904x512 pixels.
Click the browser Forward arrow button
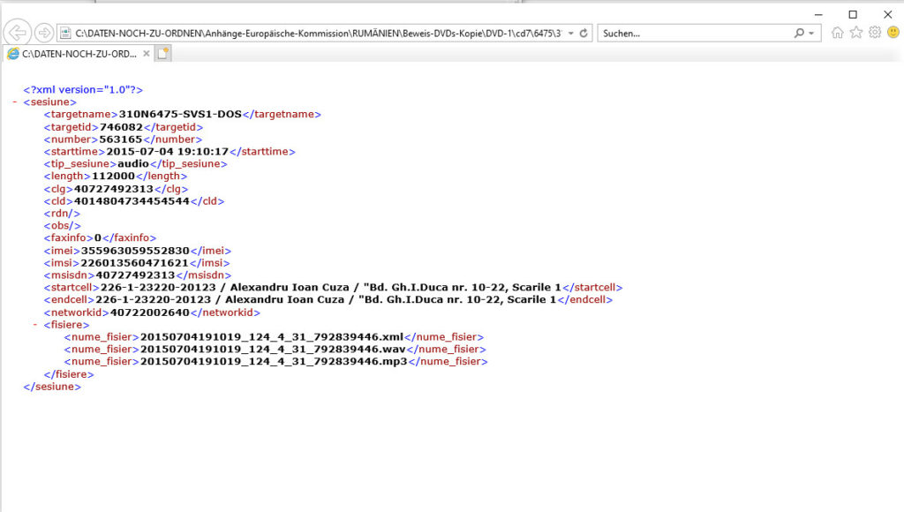[x=43, y=34]
